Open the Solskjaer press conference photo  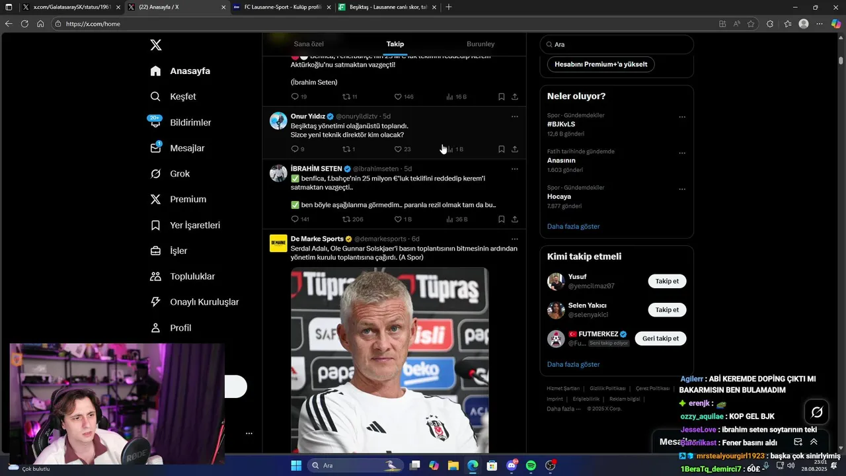(x=389, y=360)
